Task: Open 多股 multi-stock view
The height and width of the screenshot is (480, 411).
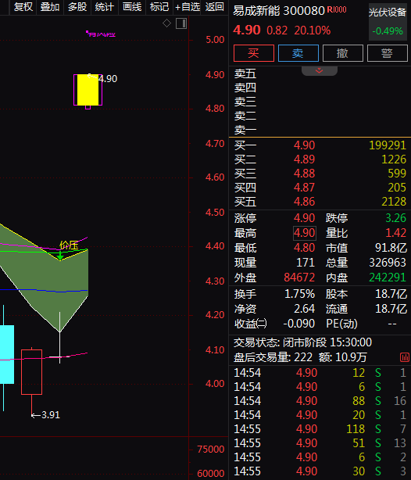Action: [77, 7]
